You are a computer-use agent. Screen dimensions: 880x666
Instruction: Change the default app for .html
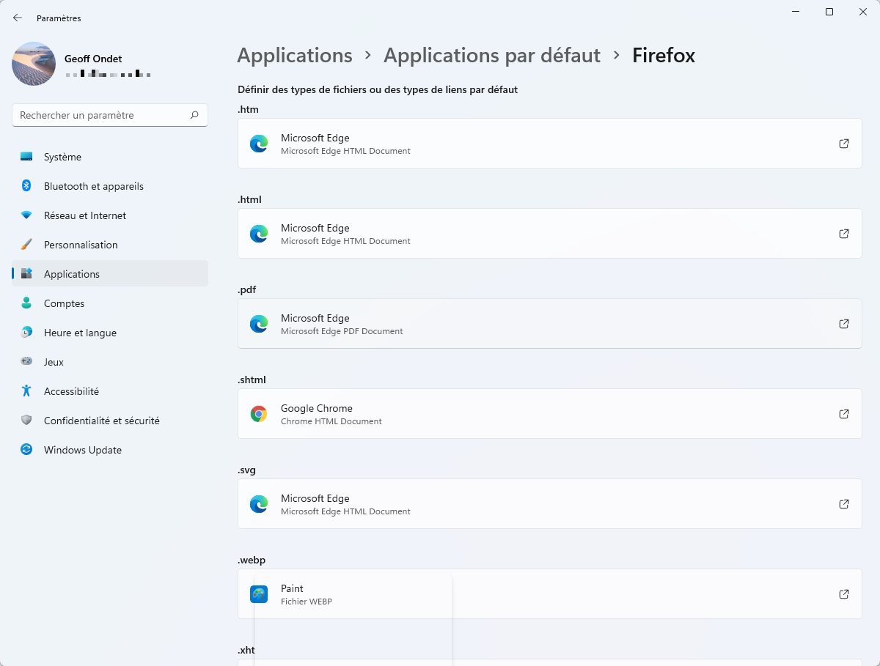(x=549, y=234)
